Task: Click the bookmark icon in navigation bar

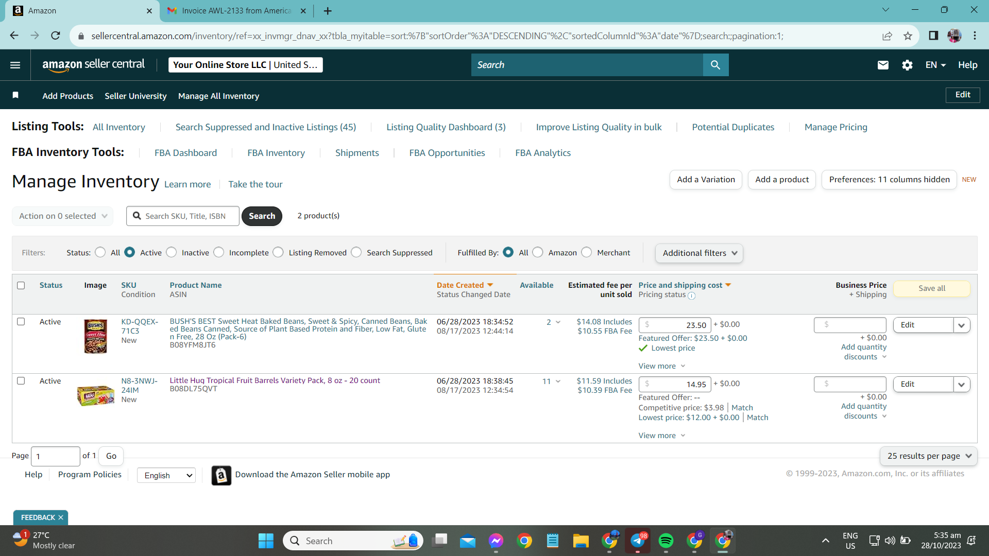Action: point(15,95)
